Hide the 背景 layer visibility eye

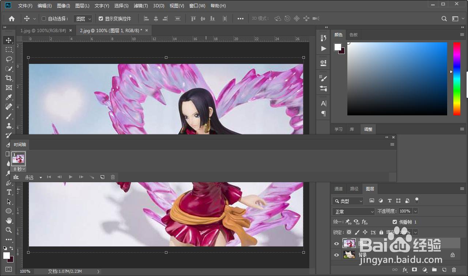[x=336, y=255]
